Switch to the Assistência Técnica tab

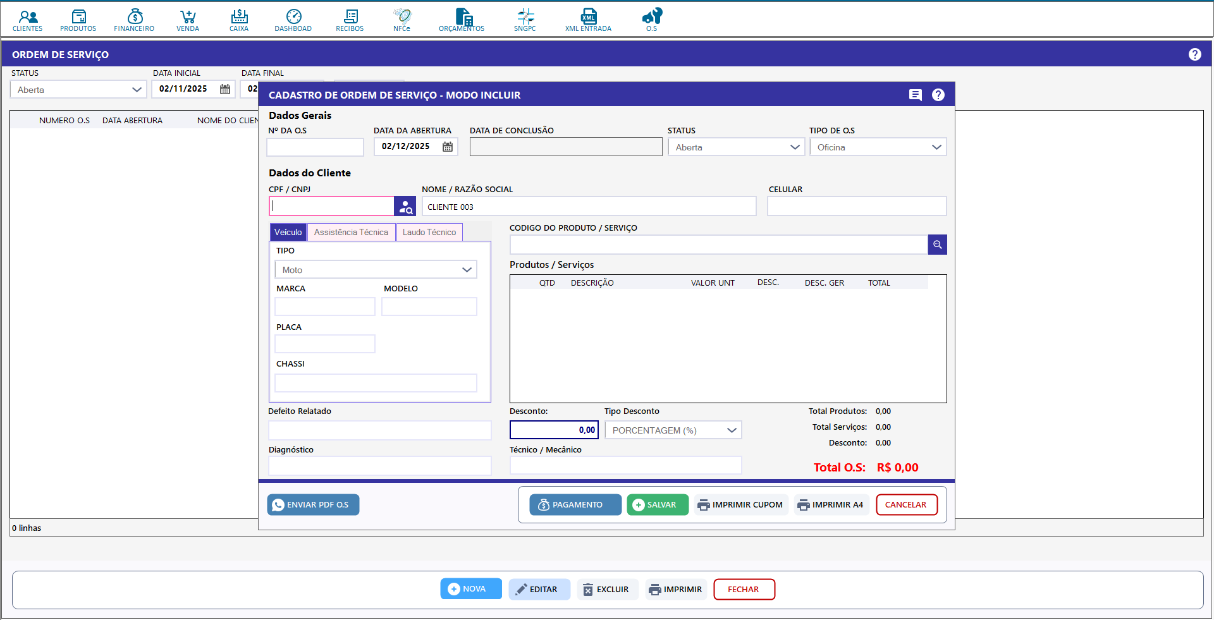coord(351,233)
